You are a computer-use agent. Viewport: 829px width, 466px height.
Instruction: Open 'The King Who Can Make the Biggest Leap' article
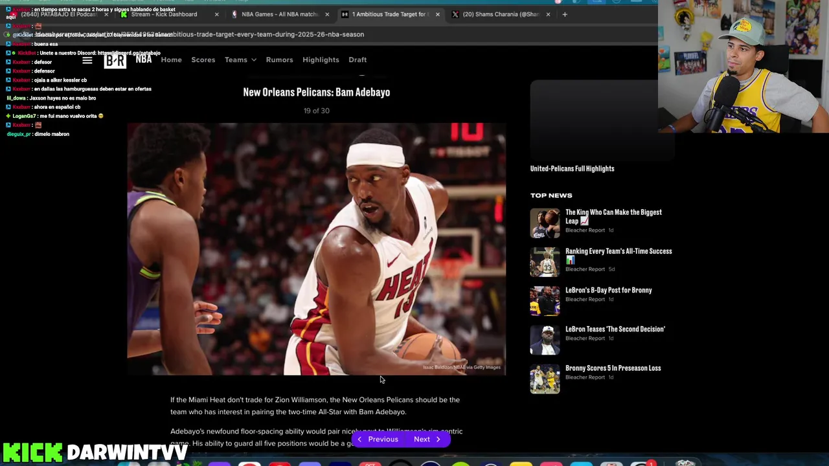[613, 216]
